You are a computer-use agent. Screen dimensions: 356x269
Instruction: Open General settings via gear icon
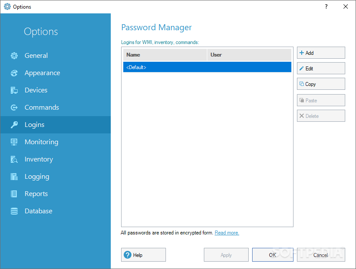(x=14, y=55)
